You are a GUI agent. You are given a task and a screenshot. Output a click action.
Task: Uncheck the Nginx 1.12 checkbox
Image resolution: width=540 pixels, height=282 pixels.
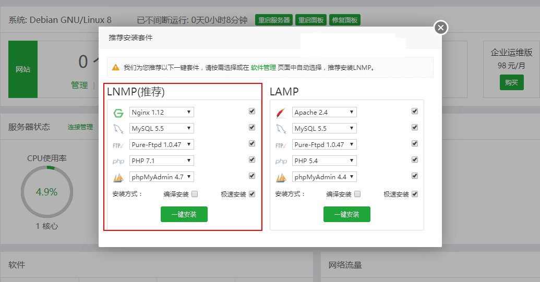[x=252, y=112]
